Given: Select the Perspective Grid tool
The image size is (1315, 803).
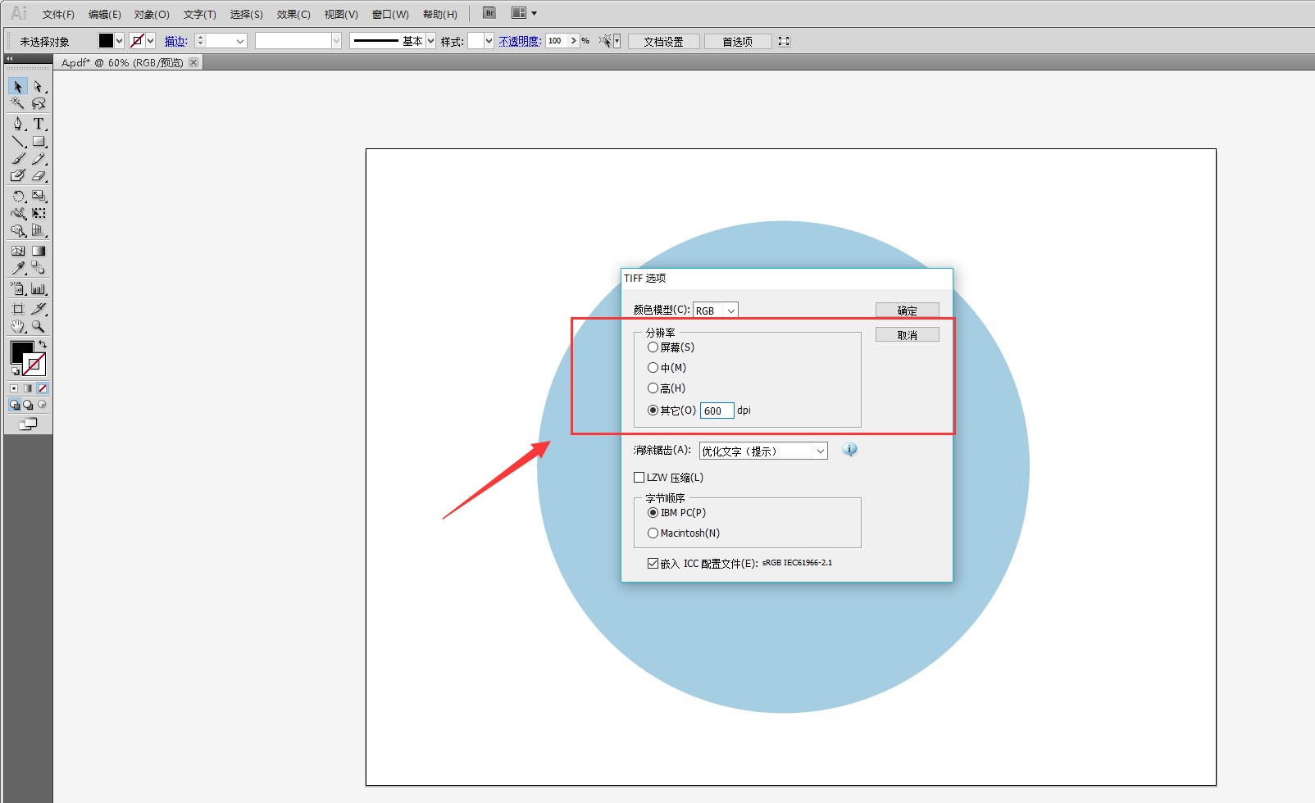Looking at the screenshot, I should pyautogui.click(x=39, y=230).
